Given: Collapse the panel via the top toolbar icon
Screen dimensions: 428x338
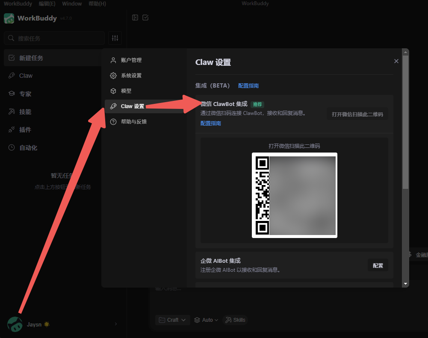Looking at the screenshot, I should [x=135, y=18].
